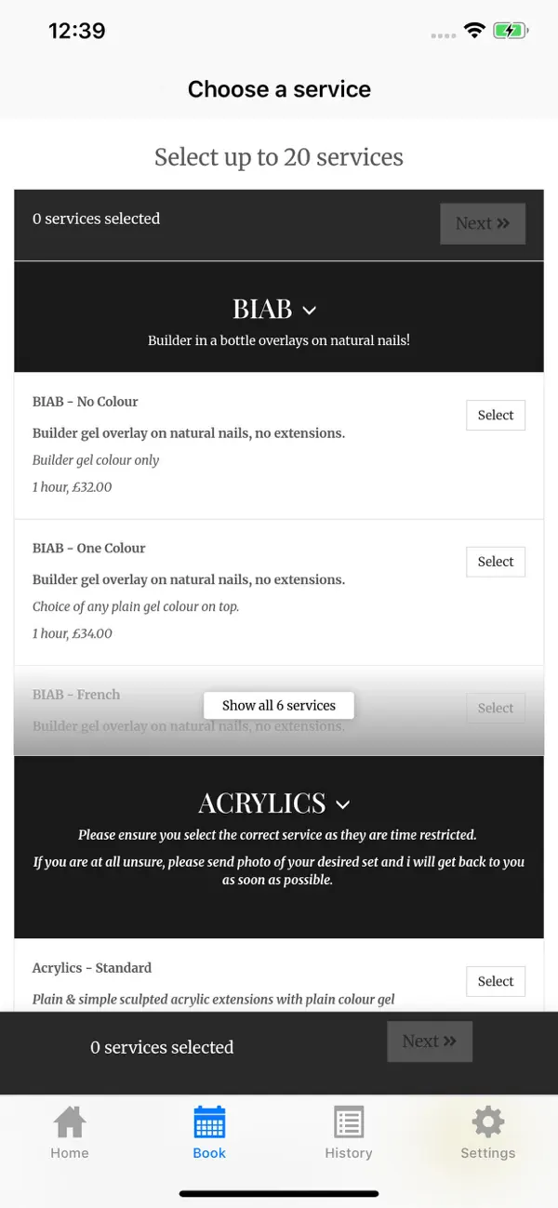
Task: Show all 6 services in BIAB
Action: coord(279,705)
